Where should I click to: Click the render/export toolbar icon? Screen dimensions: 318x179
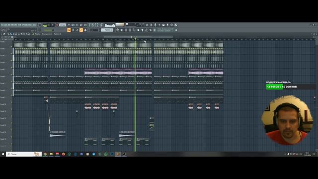(x=167, y=25)
